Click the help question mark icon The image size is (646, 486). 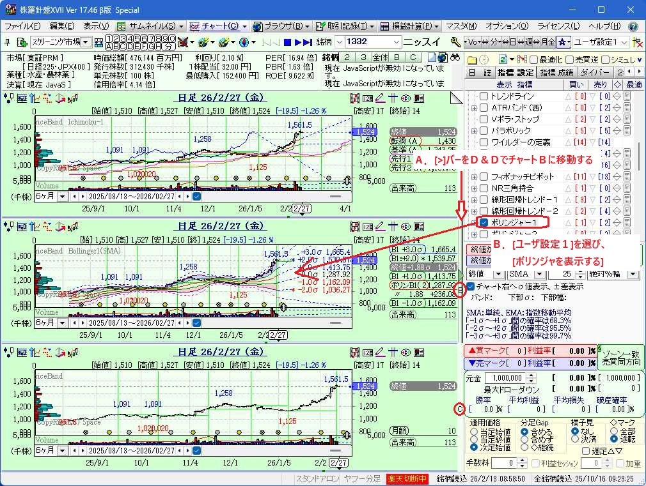(x=633, y=26)
